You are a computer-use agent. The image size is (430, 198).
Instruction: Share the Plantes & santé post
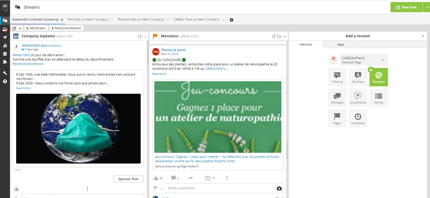click(191, 178)
